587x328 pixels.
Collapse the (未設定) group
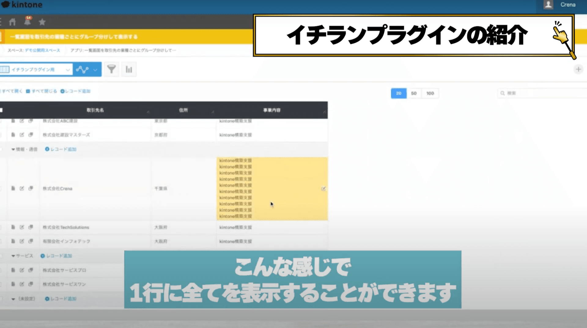[13, 299]
